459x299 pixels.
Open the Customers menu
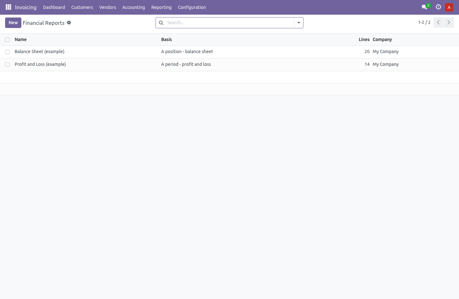click(82, 7)
